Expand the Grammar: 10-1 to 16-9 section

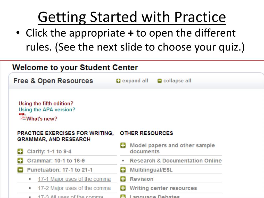pos(20,161)
